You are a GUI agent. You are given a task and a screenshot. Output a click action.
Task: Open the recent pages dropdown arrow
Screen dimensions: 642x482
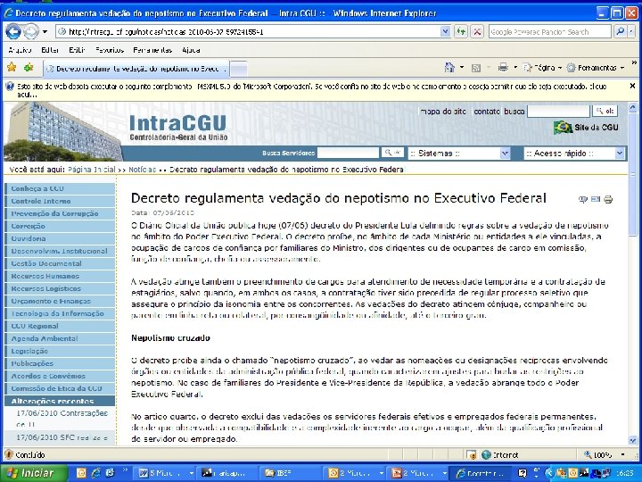[x=45, y=31]
